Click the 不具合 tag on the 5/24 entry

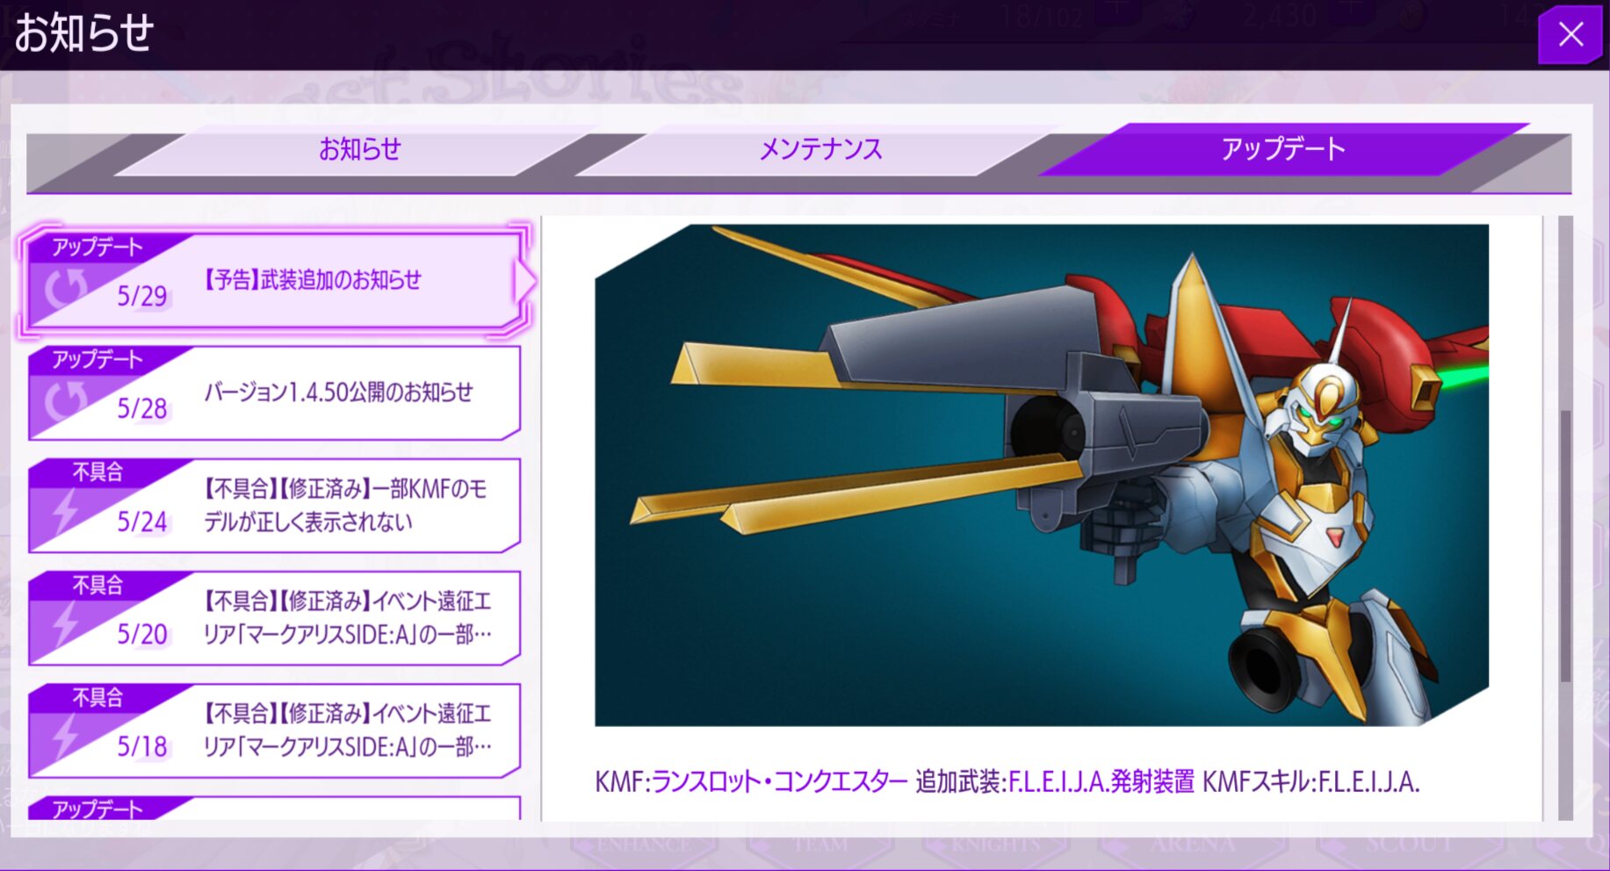[x=97, y=472]
